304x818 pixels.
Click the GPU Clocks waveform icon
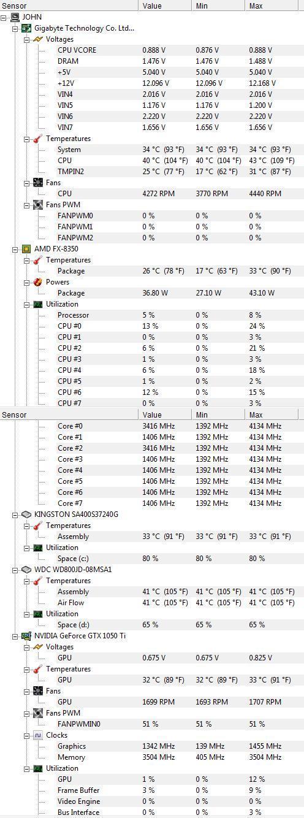38,735
